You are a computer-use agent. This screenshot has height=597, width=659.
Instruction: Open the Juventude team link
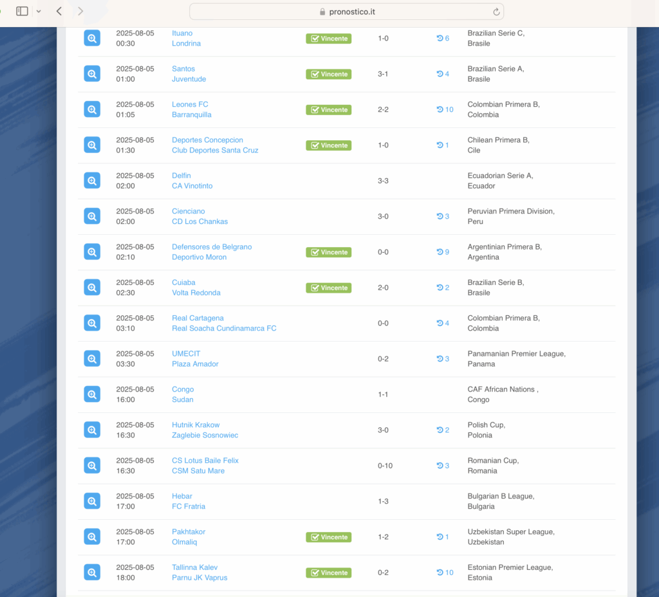point(189,79)
